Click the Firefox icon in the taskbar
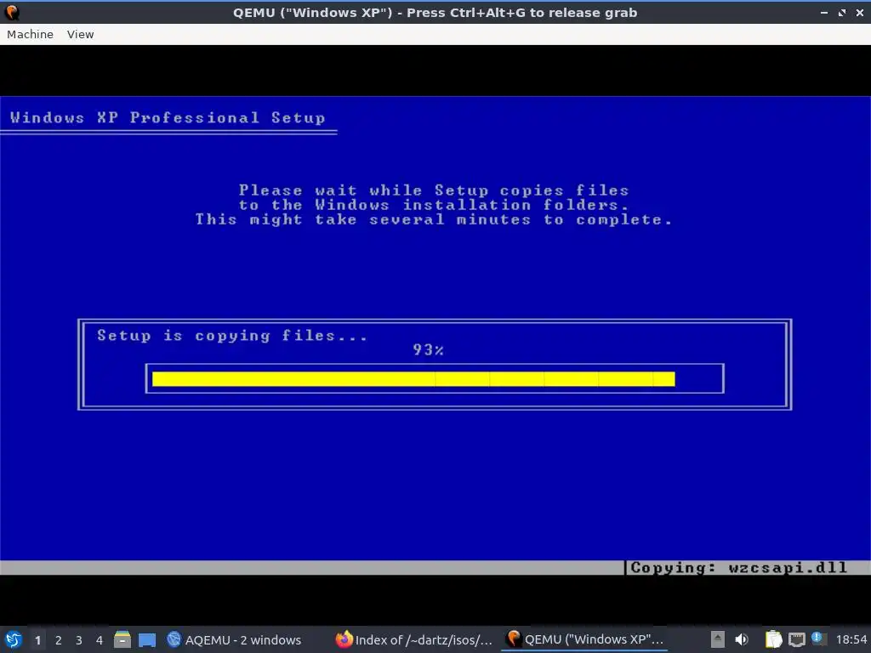Viewport: 871px width, 653px height. pos(344,639)
